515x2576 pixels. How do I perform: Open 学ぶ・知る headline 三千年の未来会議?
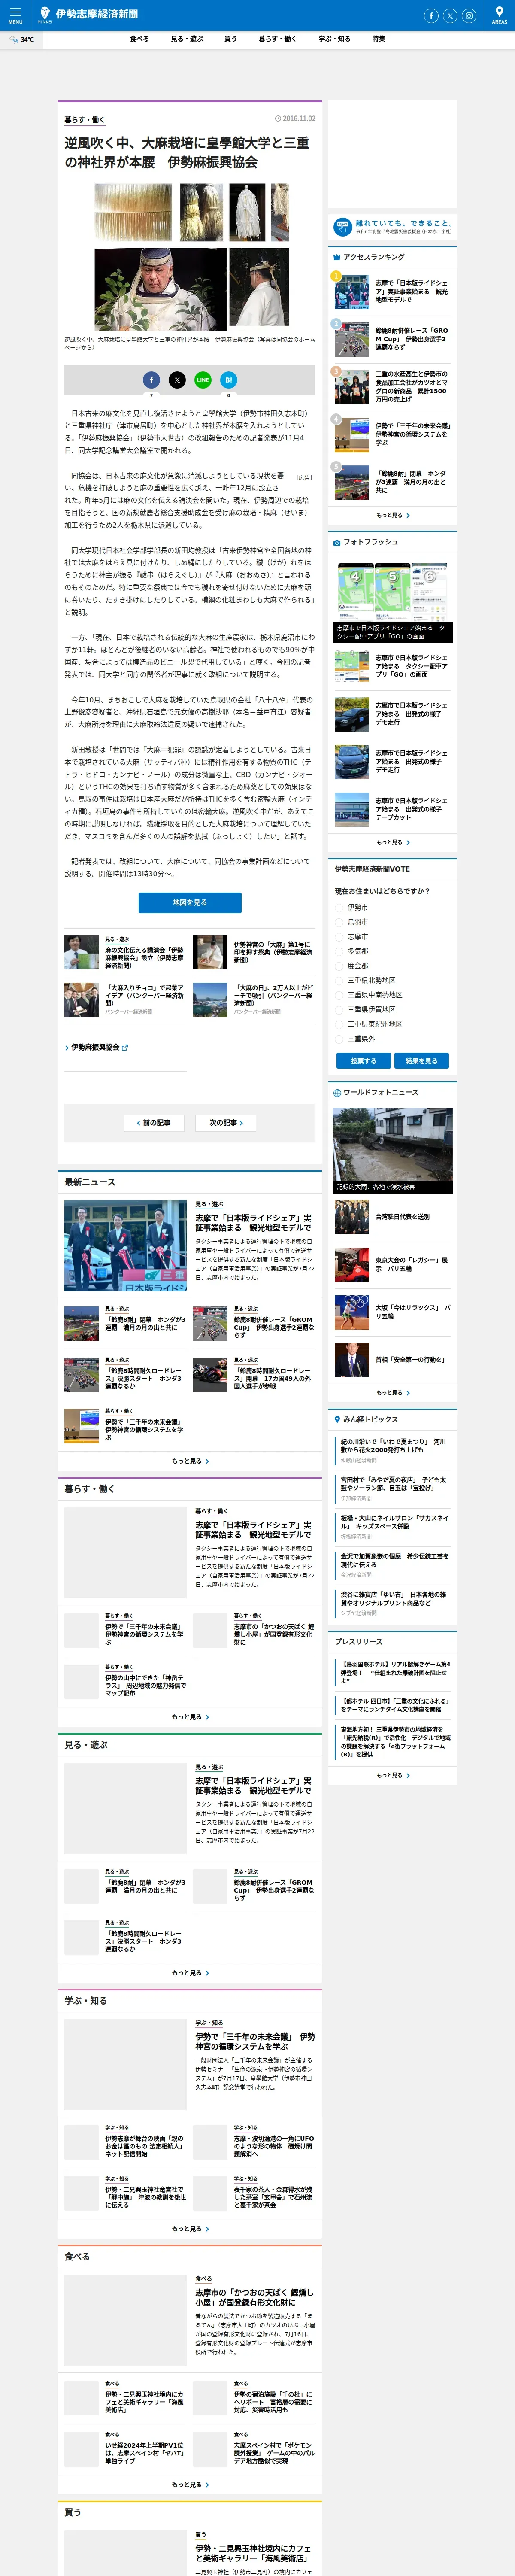[255, 2041]
